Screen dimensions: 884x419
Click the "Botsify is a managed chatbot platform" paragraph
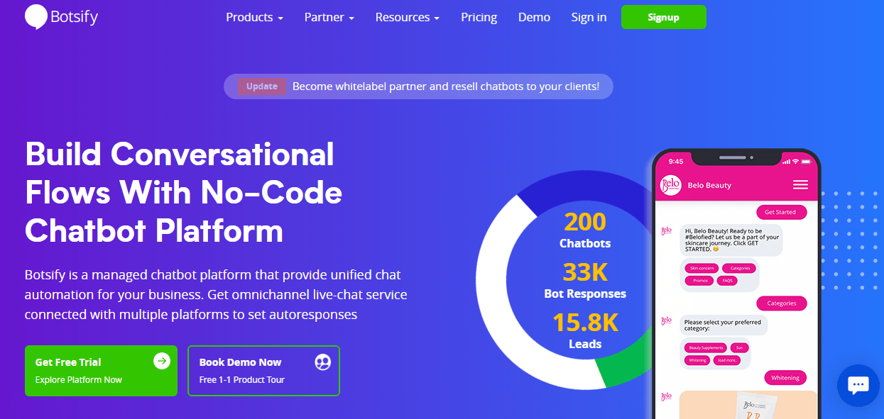coord(216,294)
